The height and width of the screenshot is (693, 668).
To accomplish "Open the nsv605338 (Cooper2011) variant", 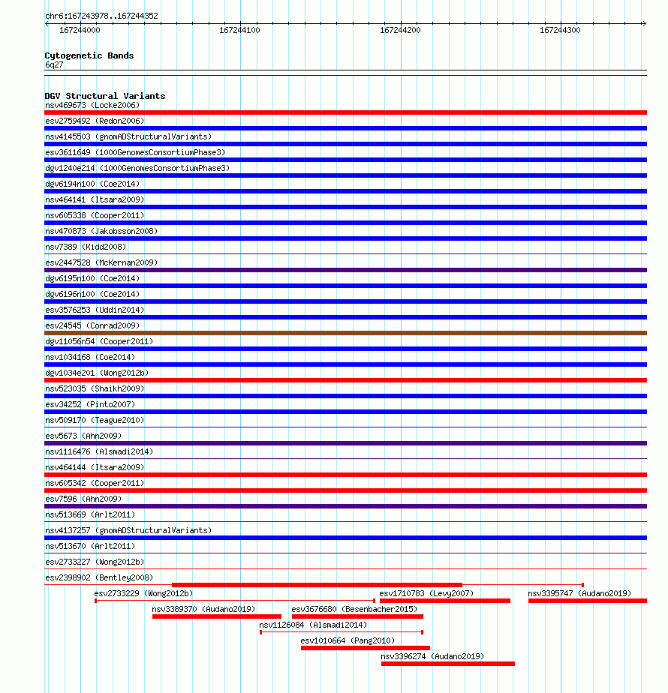I will click(95, 216).
